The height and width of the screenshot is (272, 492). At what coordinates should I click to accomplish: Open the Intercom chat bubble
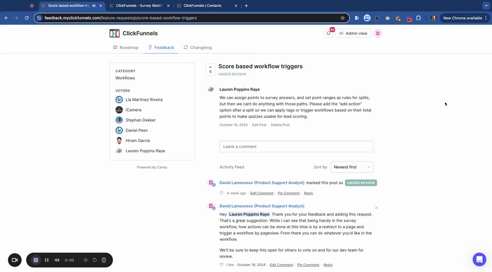point(480,260)
